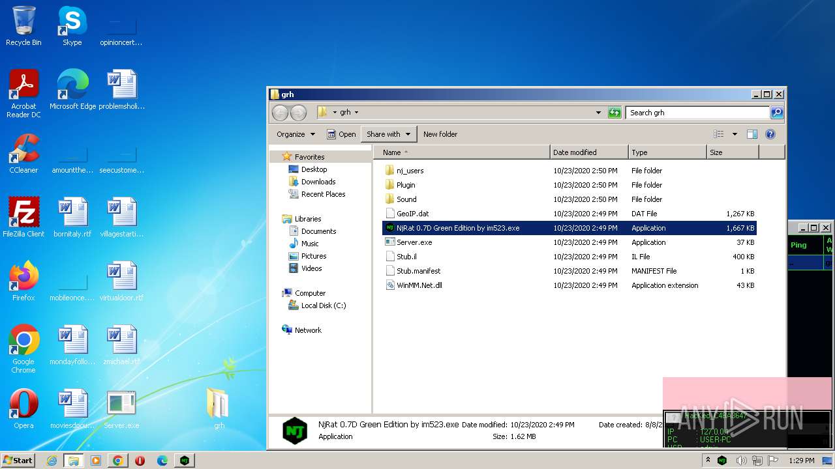Open the Share with dropdown
The width and height of the screenshot is (835, 469).
click(389, 134)
